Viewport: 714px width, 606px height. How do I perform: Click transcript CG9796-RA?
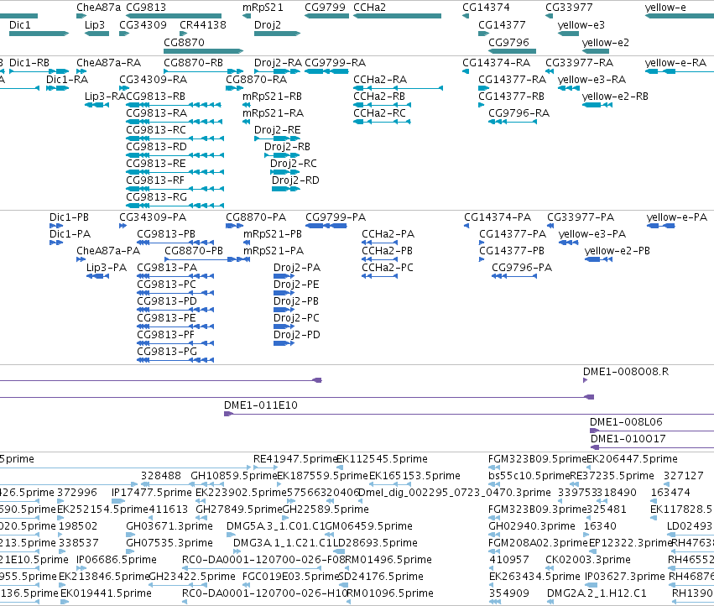(519, 113)
